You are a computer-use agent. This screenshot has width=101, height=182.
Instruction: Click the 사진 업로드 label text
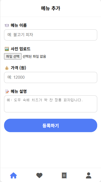click(21, 49)
